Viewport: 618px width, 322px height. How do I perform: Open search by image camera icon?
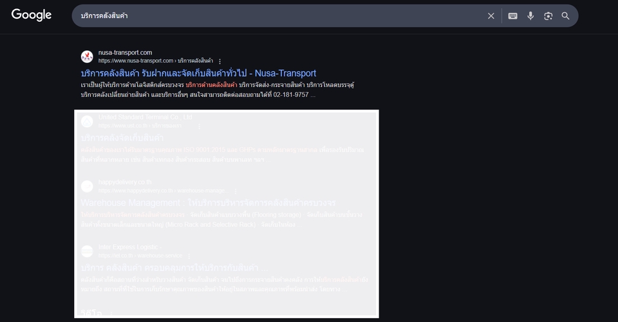coord(548,16)
